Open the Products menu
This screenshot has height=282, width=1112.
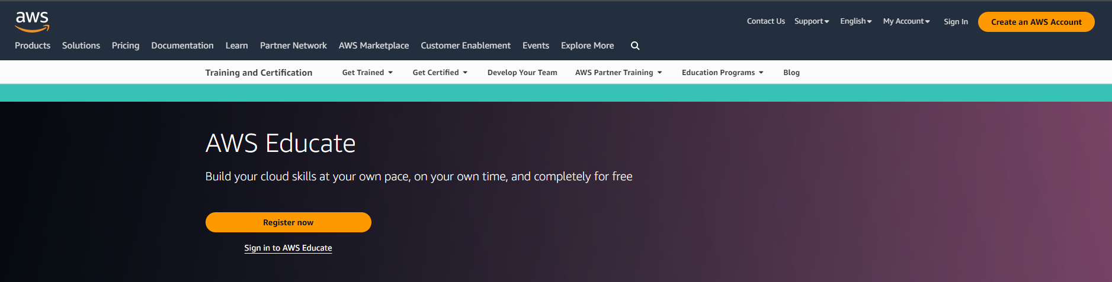coord(33,46)
